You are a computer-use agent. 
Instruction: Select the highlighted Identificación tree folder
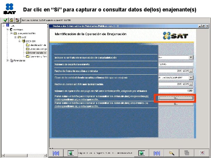[36, 53]
